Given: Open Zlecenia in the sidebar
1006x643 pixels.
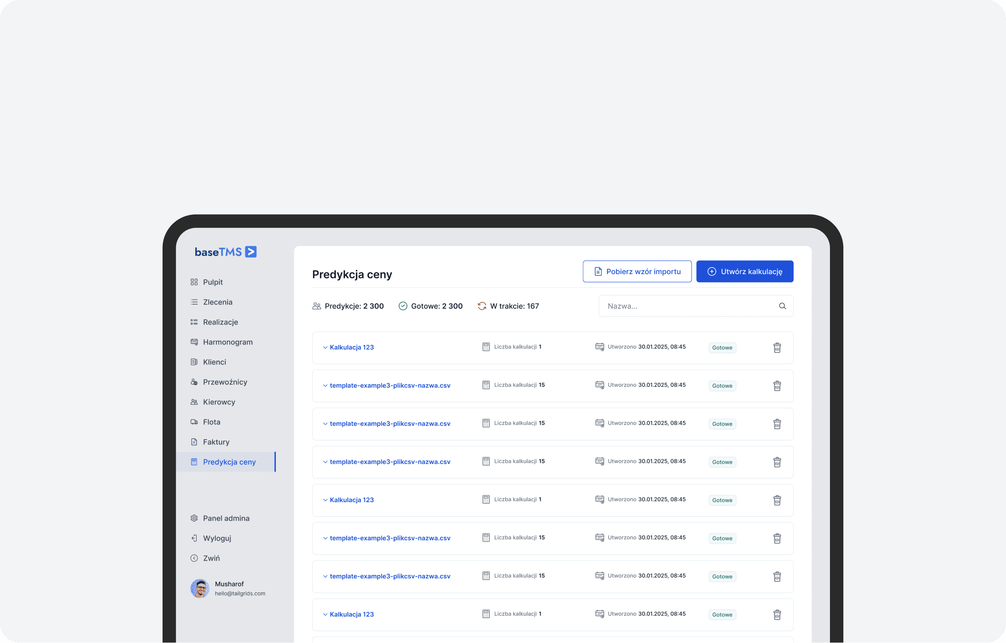Looking at the screenshot, I should [218, 302].
